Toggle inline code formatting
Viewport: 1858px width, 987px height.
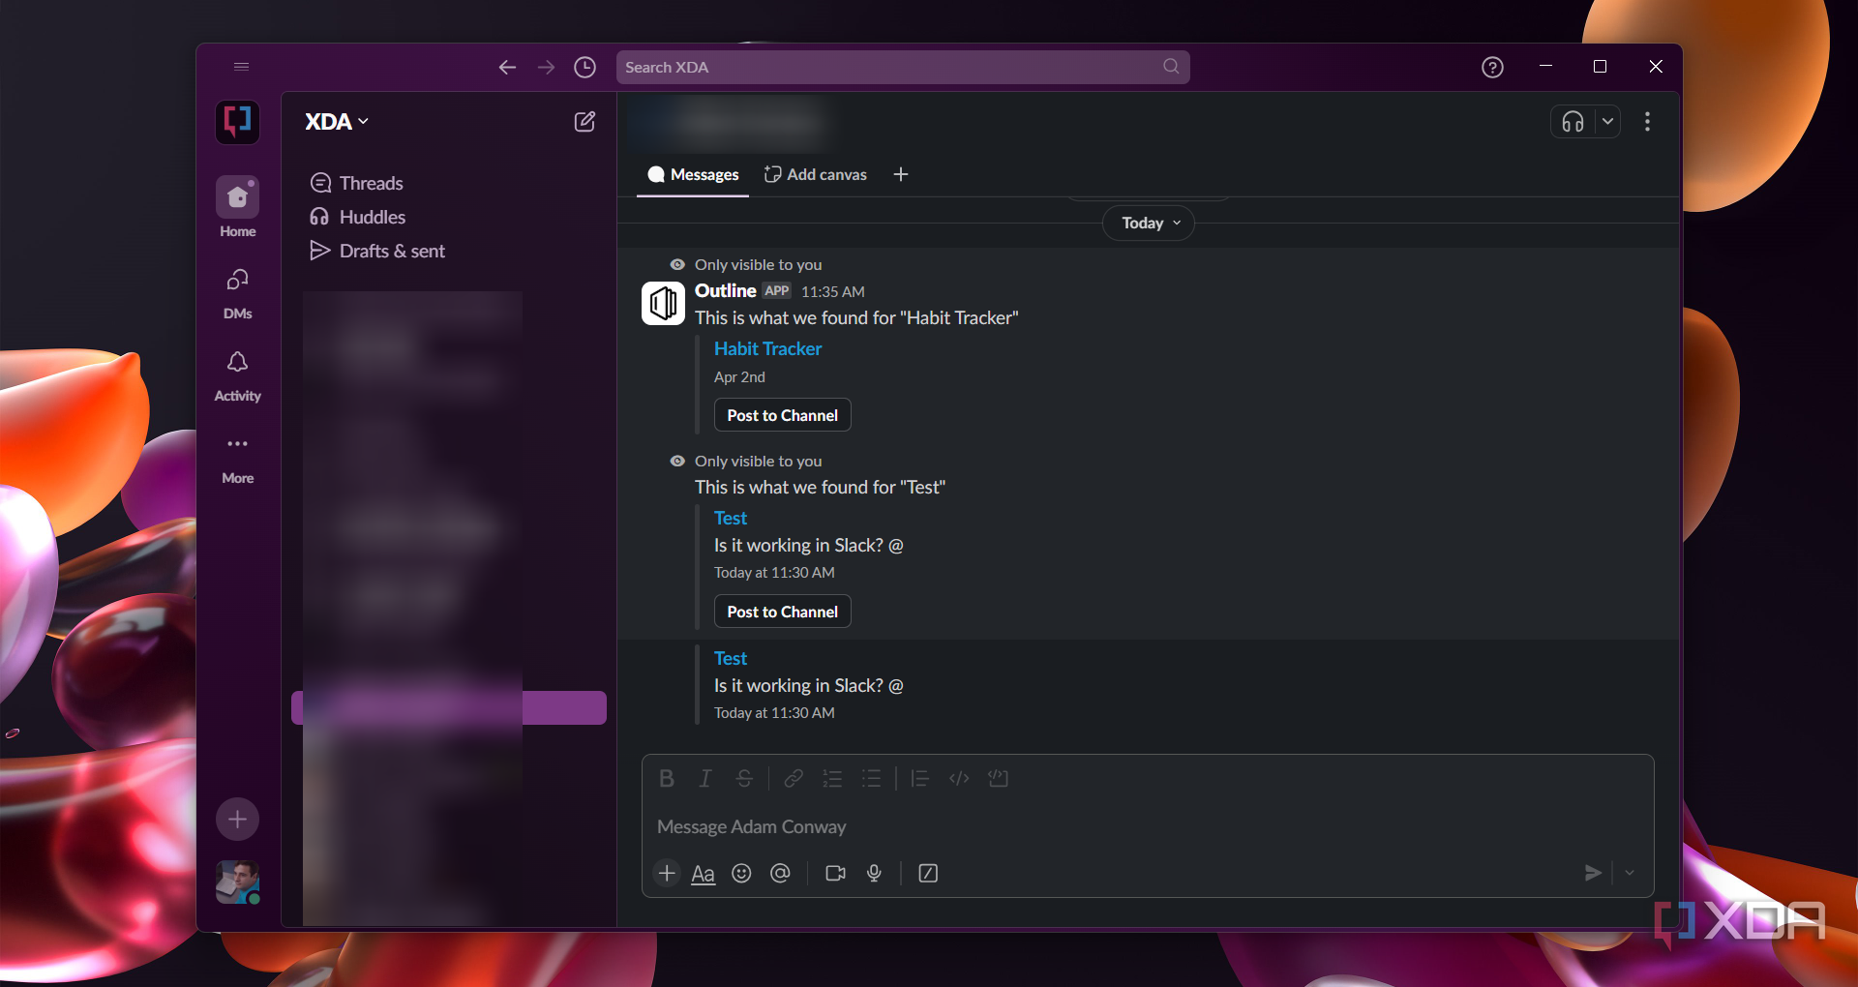click(959, 778)
